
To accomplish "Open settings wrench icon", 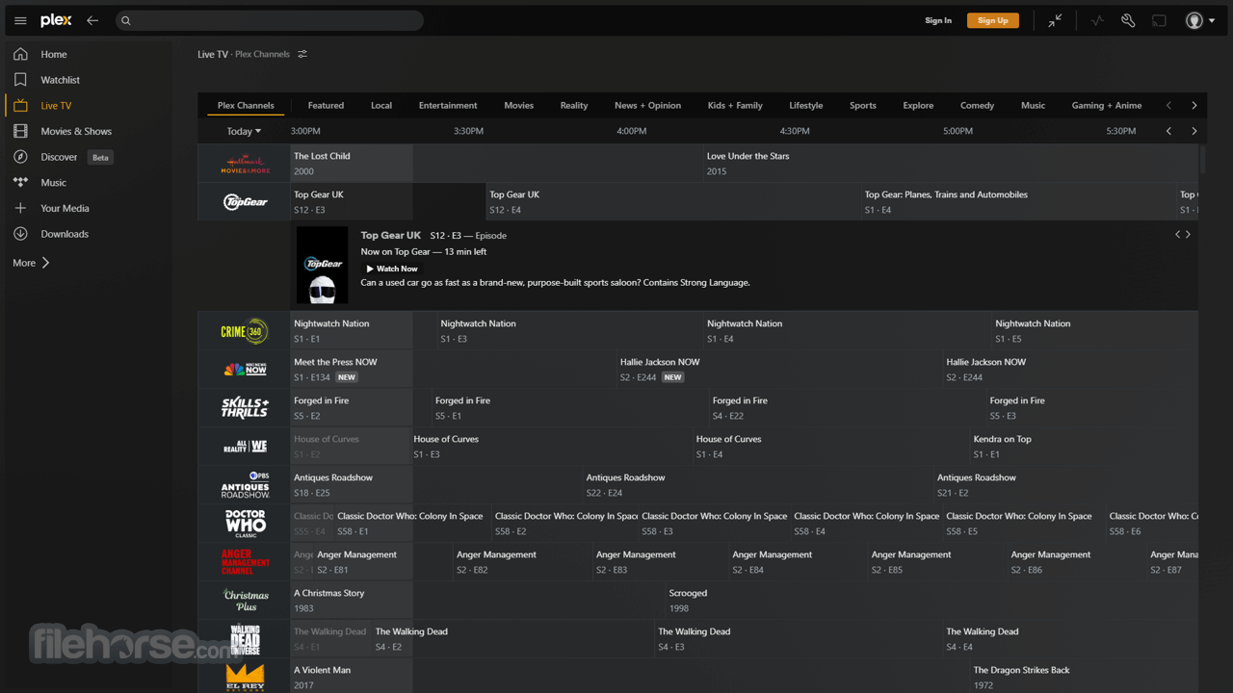I will 1128,20.
